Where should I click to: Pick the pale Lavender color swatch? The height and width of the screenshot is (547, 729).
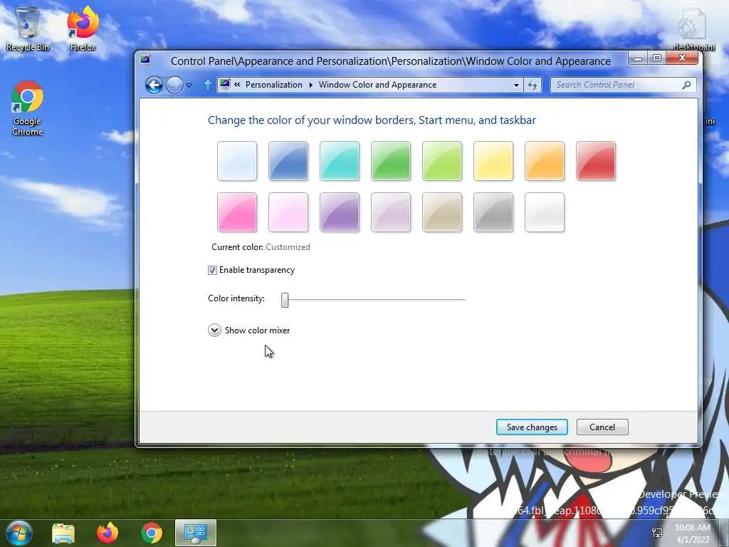(391, 212)
